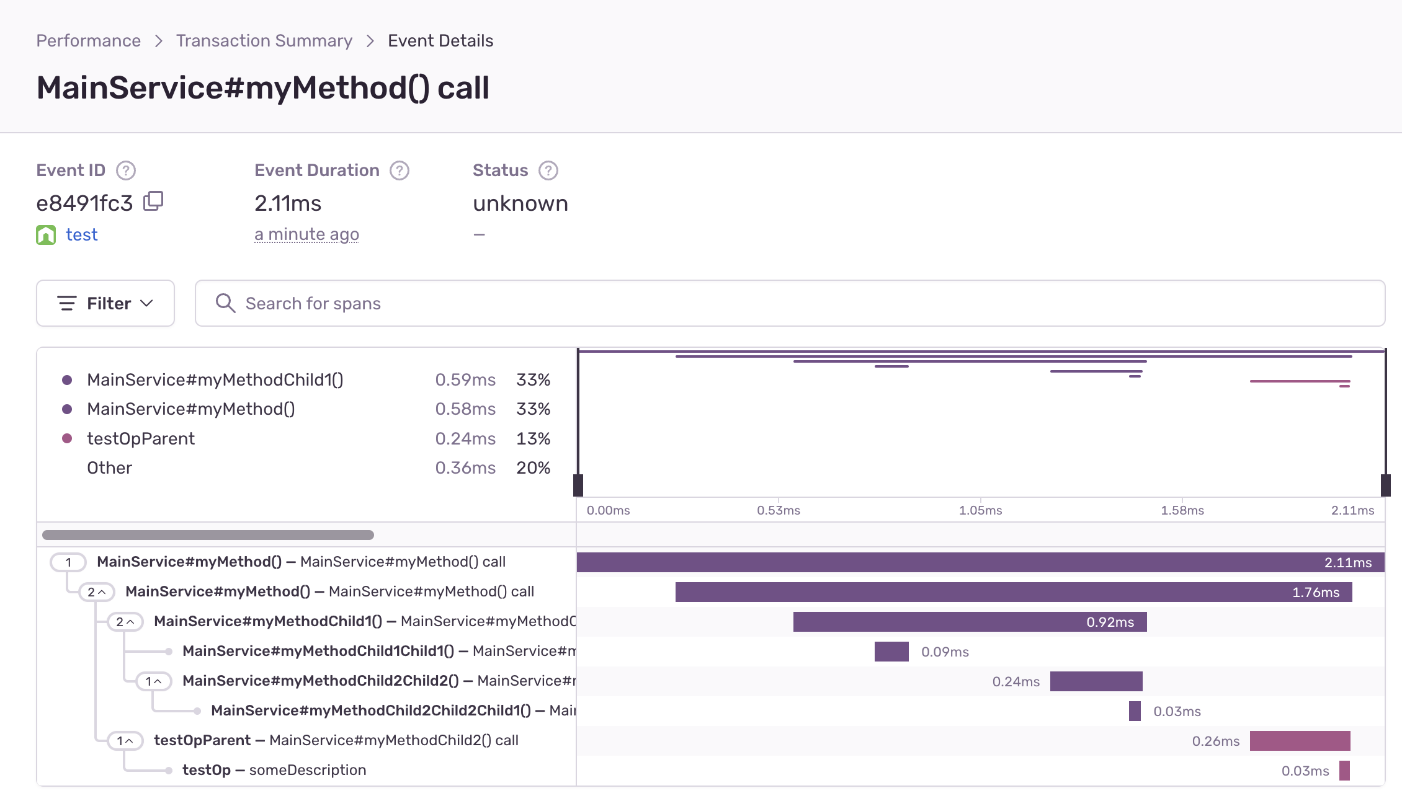Copy the event ID with copy icon
This screenshot has height=801, width=1402.
pyautogui.click(x=153, y=201)
